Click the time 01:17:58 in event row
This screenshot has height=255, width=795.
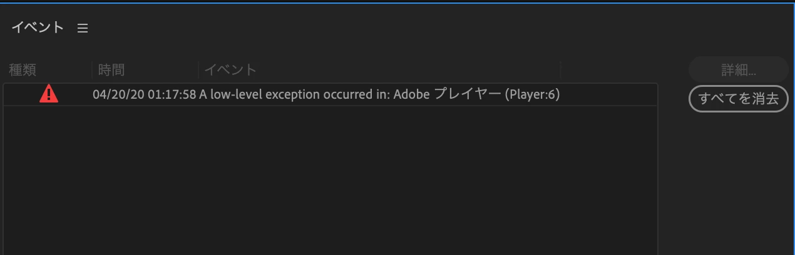pyautogui.click(x=172, y=95)
